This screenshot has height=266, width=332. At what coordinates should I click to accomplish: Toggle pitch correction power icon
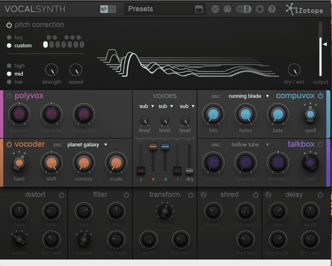click(x=9, y=25)
